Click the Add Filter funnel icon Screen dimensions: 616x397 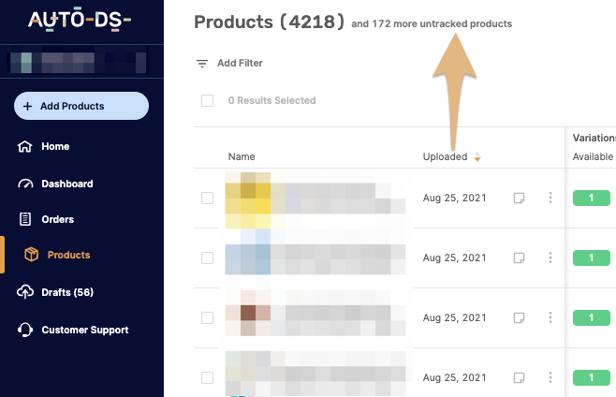(x=202, y=64)
